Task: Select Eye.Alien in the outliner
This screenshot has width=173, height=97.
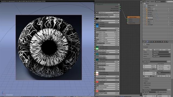Action: click(150, 12)
